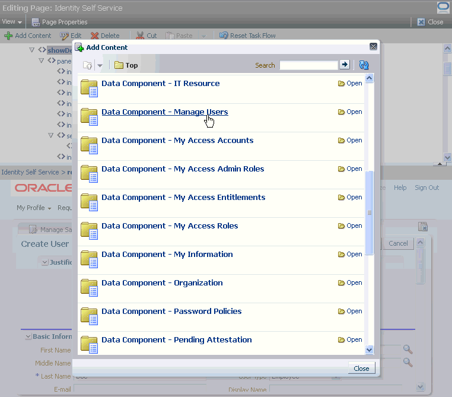
Task: Click the Search input field
Action: click(x=308, y=65)
